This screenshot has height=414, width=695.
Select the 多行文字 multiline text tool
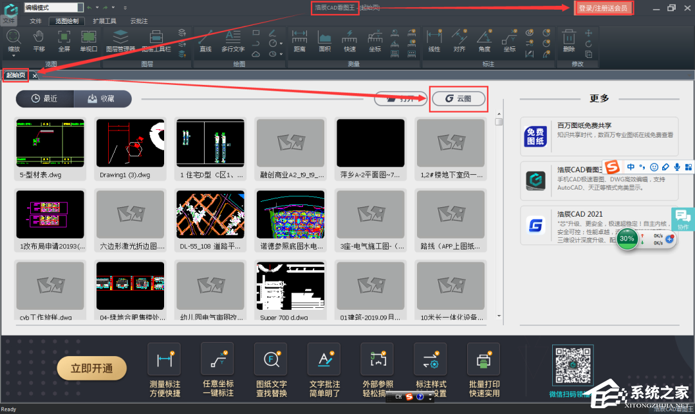tap(233, 40)
